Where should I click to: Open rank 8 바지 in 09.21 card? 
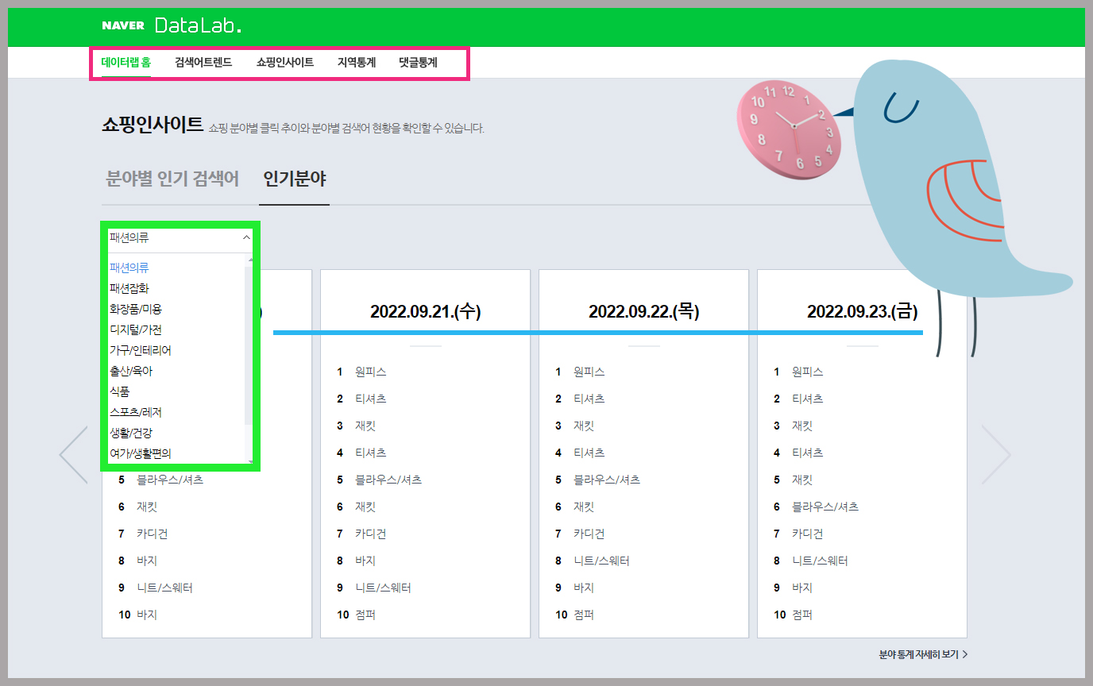click(365, 561)
